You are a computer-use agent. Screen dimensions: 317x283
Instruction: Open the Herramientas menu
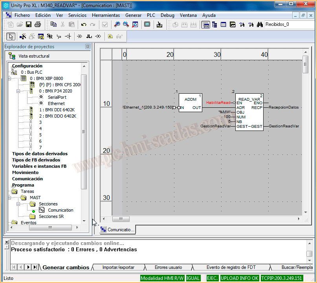coord(106,15)
